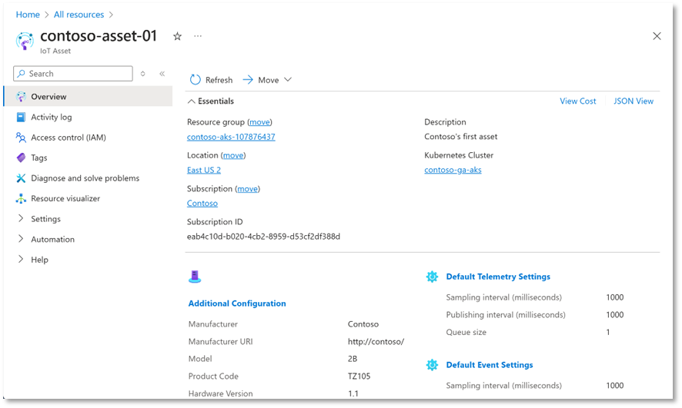Image resolution: width=682 pixels, height=408 pixels.
Task: Click the contoso-asset-01 page title
Action: pyautogui.click(x=99, y=36)
